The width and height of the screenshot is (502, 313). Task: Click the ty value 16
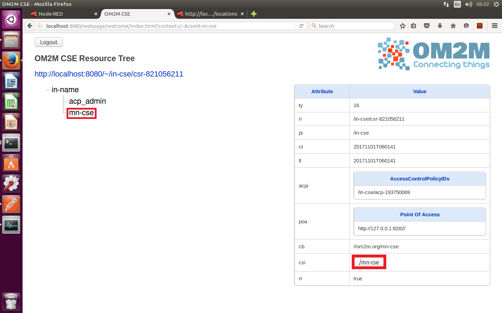(x=356, y=105)
